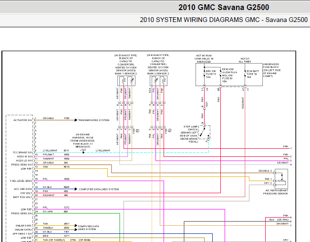Click the "ECM BATT FUSE 19" label
Viewport: 310px width, 242px height.
(x=252, y=74)
